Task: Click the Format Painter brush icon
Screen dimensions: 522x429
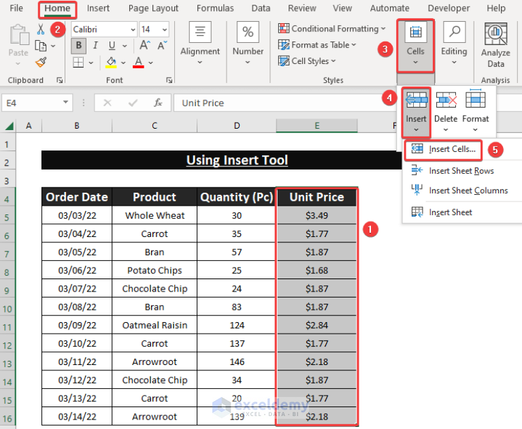Action: click(41, 62)
